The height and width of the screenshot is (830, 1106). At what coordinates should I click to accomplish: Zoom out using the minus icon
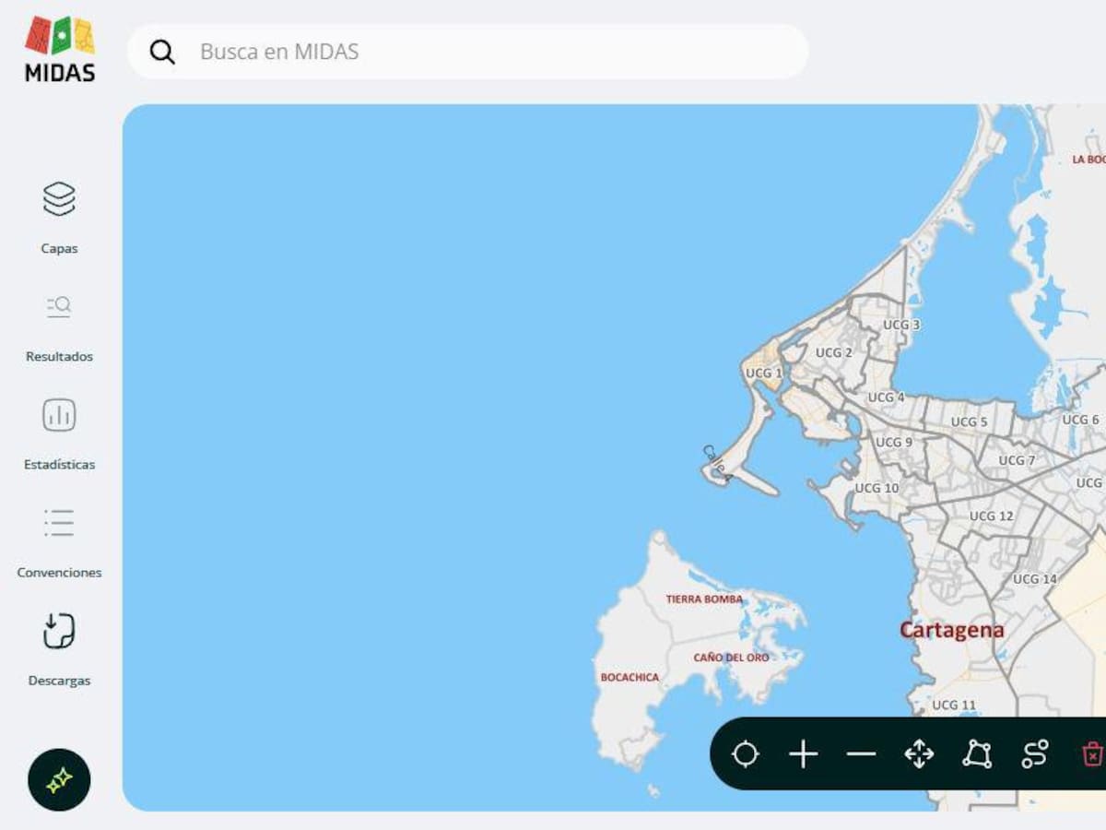tap(860, 754)
